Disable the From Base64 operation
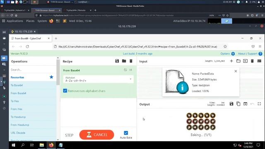Image resolution: width=265 pixels, height=149 pixels. click(x=125, y=70)
